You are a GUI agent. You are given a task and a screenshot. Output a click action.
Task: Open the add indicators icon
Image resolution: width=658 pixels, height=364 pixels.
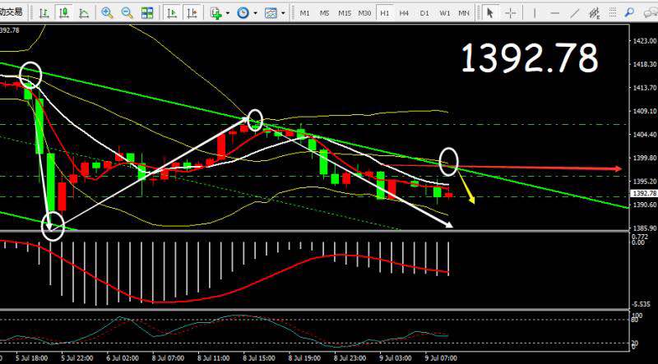[x=216, y=13]
